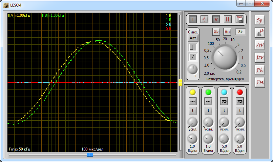
Task: Click the cyan channel усил. gain knob
Action: click(224, 122)
